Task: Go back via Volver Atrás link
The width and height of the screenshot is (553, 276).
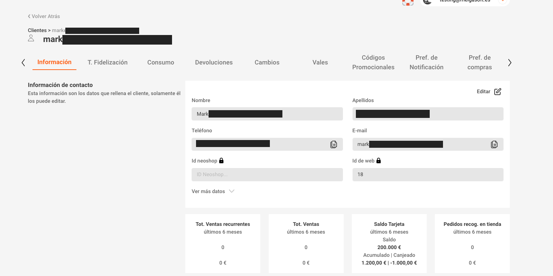Action: coord(44,16)
